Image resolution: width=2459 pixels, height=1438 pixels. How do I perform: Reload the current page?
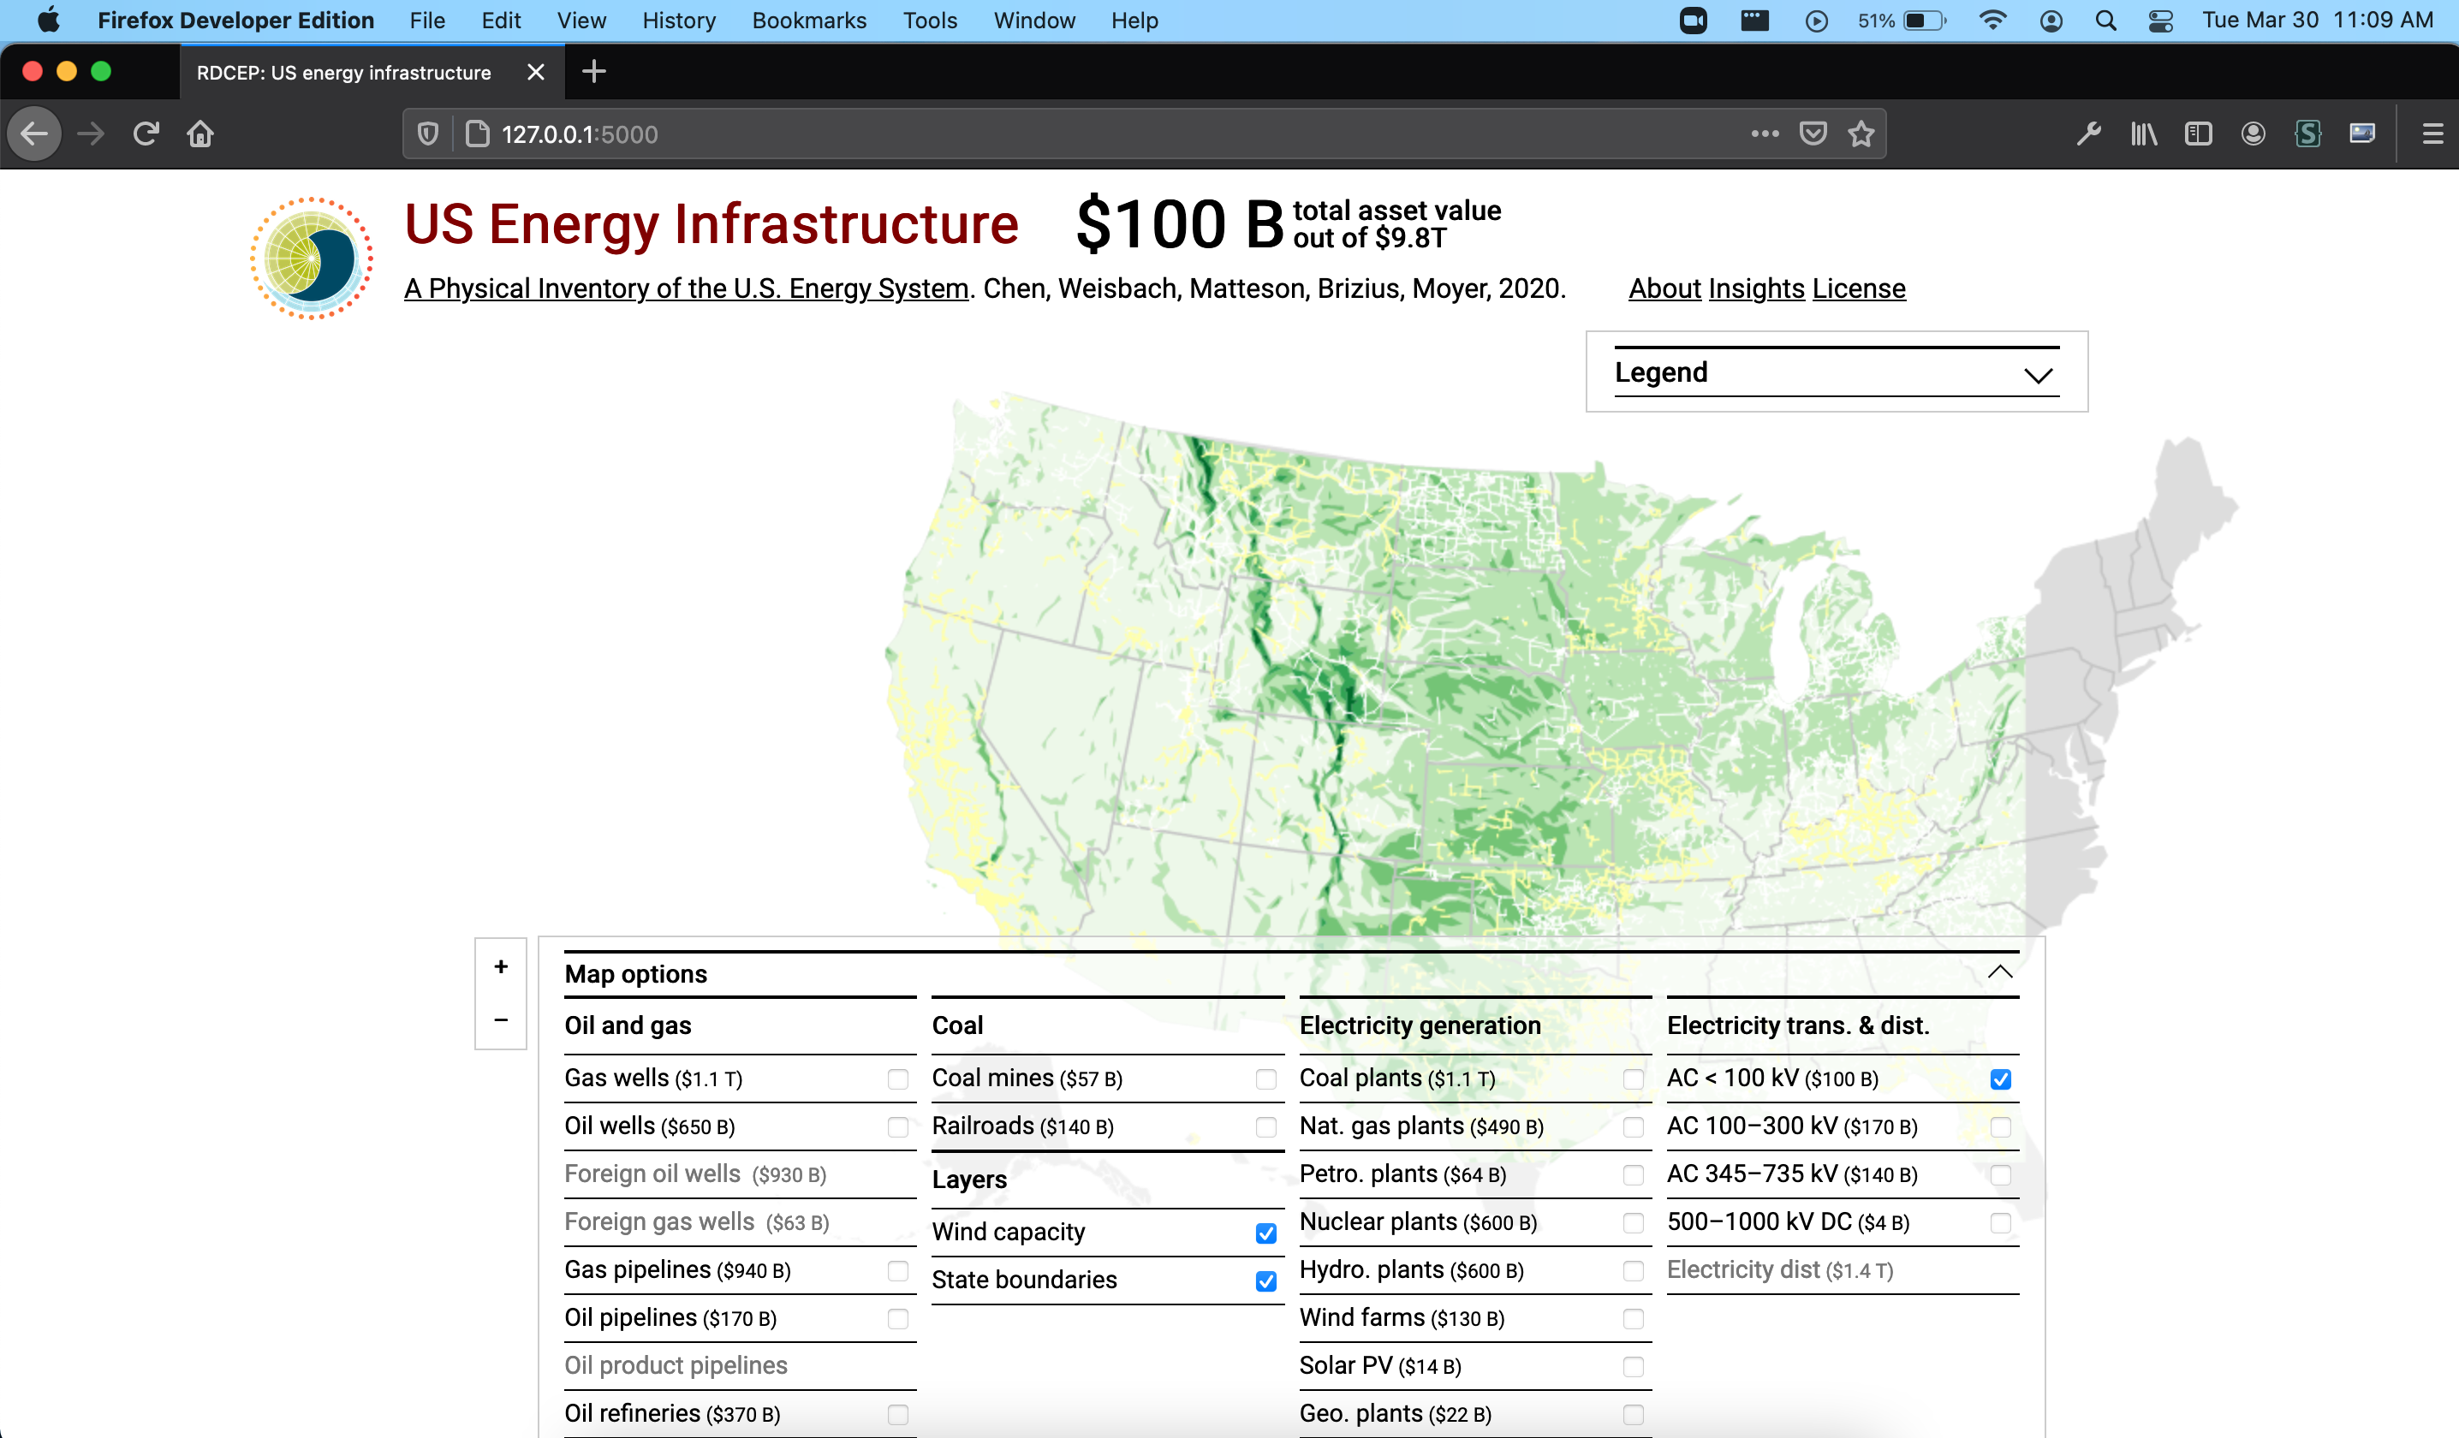click(146, 134)
